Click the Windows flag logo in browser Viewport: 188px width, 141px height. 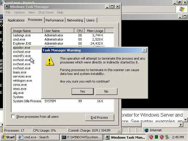[x=182, y=9]
